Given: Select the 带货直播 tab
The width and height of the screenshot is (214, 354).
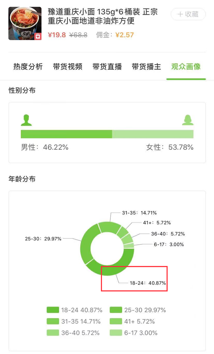Looking at the screenshot, I should click(x=107, y=67).
